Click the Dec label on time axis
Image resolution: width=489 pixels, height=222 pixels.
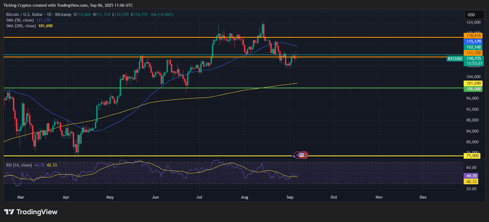pos(423,197)
